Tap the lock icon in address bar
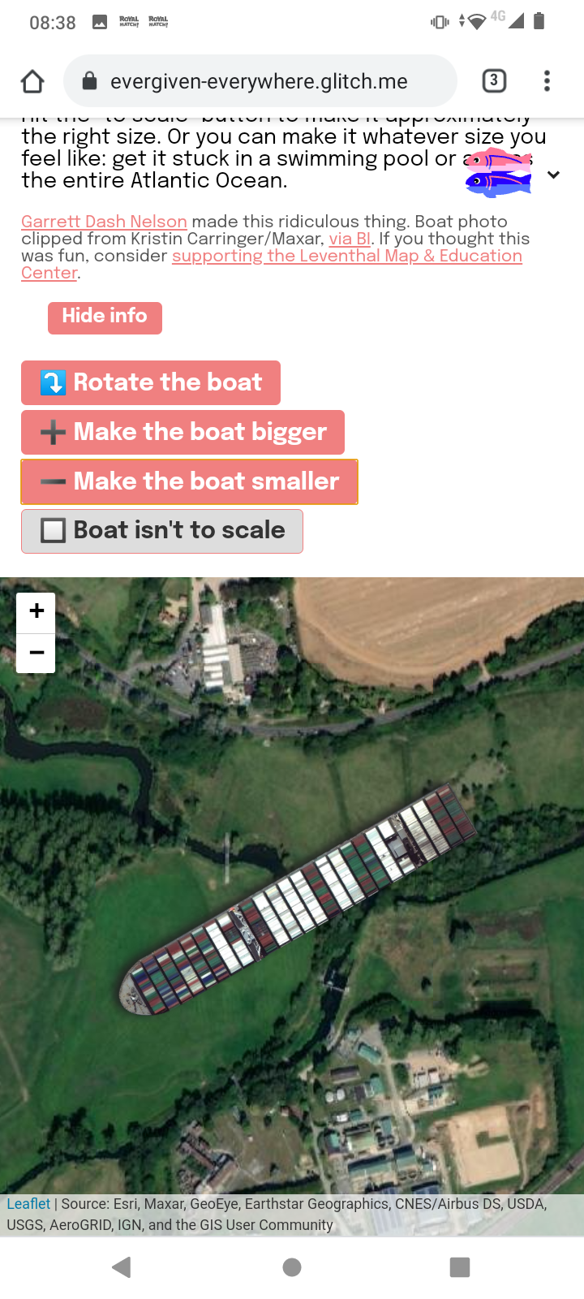Screen dimensions: 584x1299 (x=90, y=81)
